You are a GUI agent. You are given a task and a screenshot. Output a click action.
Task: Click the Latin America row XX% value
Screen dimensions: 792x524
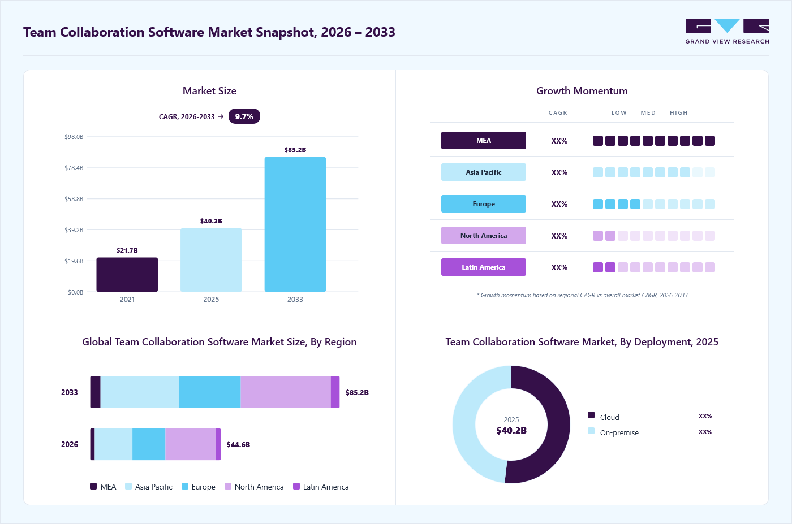coord(559,267)
